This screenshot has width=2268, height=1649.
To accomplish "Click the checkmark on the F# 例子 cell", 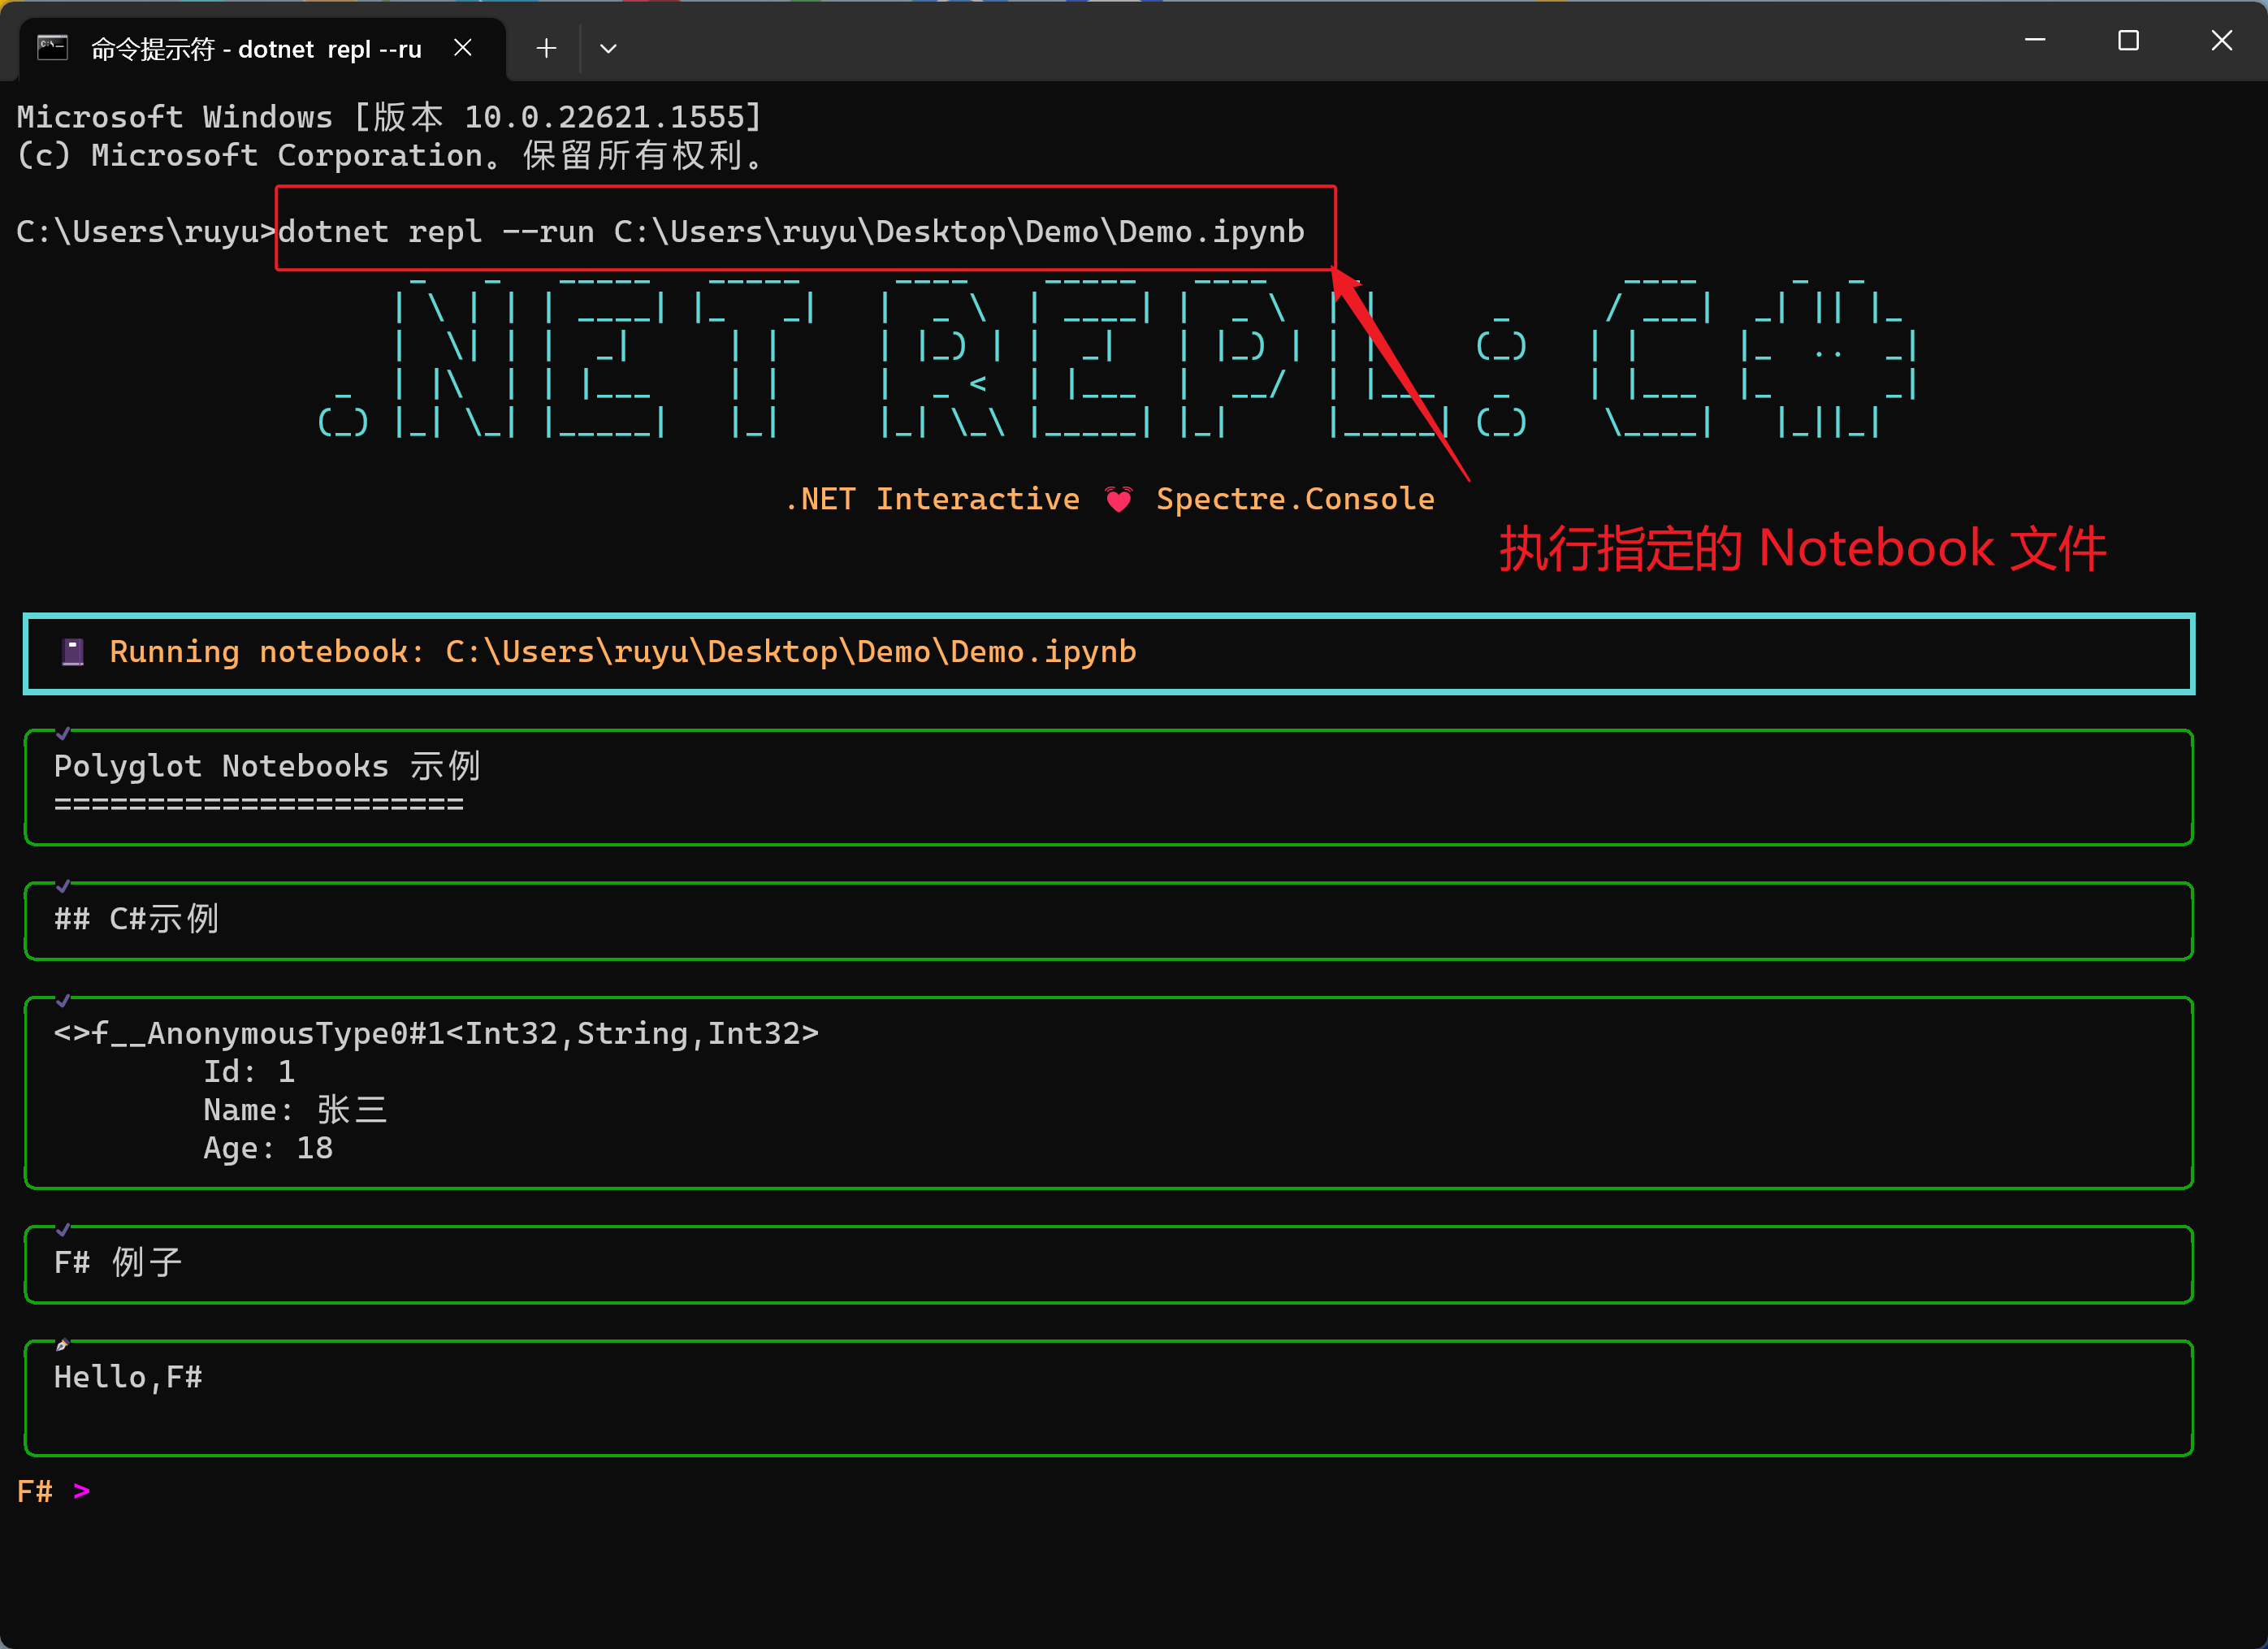I will click(x=62, y=1229).
